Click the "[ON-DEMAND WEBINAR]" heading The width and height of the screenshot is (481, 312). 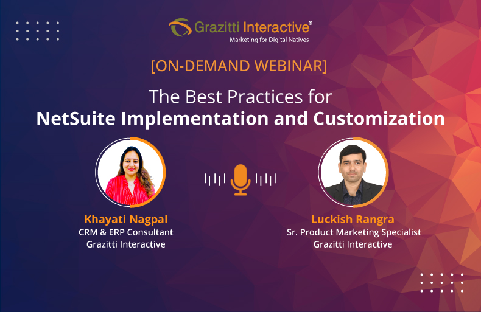point(239,66)
